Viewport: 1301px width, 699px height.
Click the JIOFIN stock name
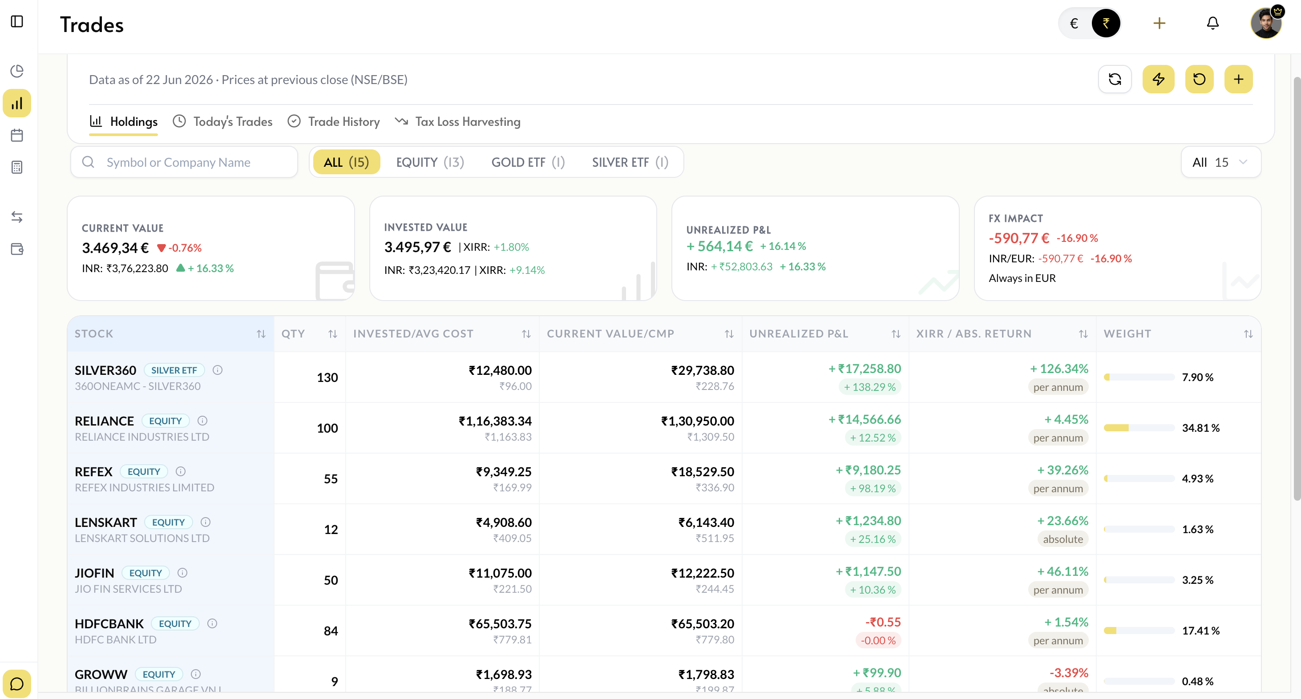[x=94, y=573]
